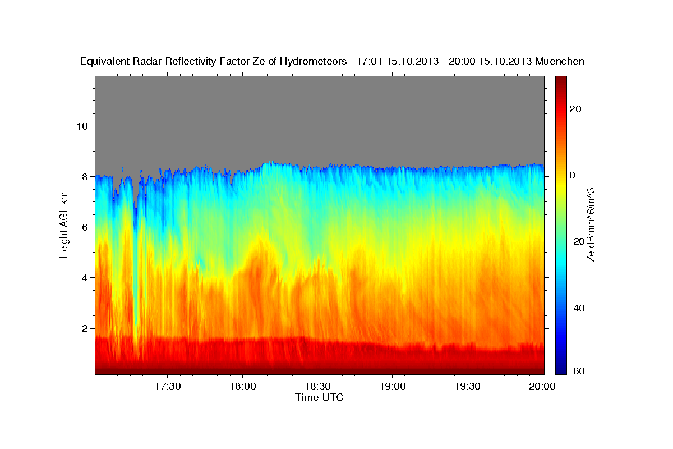Click the 'Muenchen' location in the title
This screenshot has height=449, width=673.
560,61
